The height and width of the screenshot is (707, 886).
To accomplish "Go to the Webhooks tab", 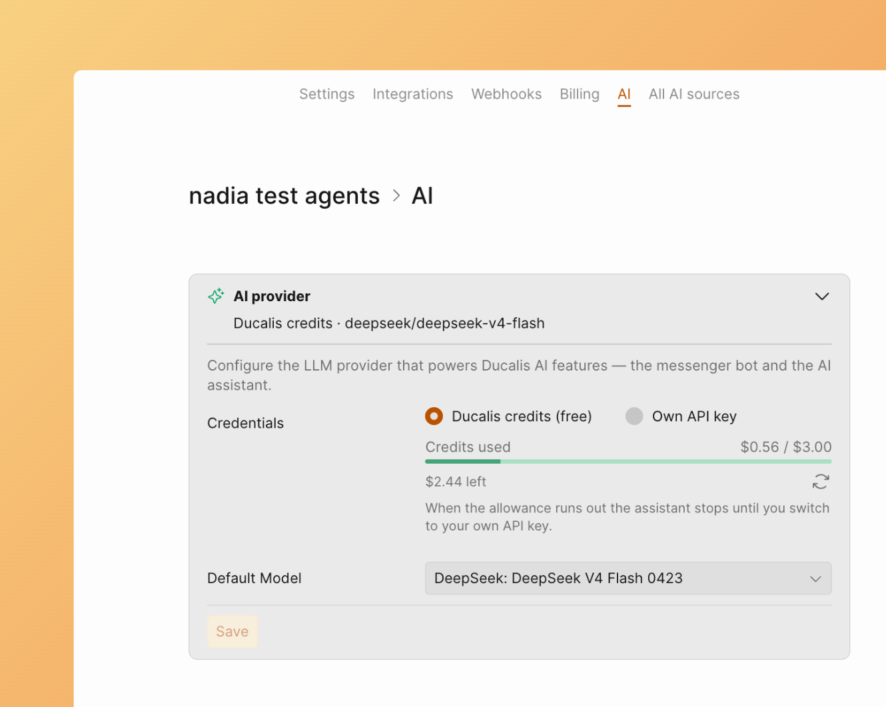I will [506, 94].
